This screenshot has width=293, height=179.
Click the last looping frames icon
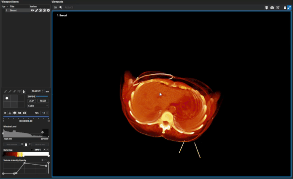[x=24, y=113]
